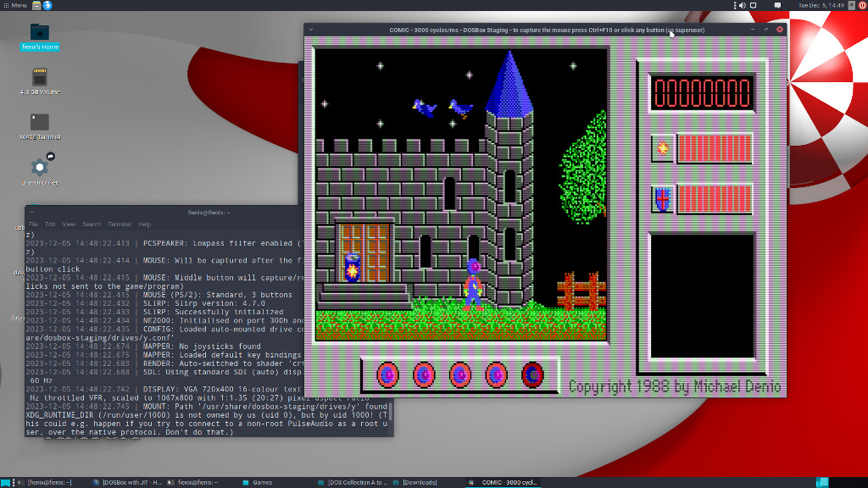The image size is (868, 488).
Task: Click the red score counter display in the game
Action: pyautogui.click(x=702, y=92)
